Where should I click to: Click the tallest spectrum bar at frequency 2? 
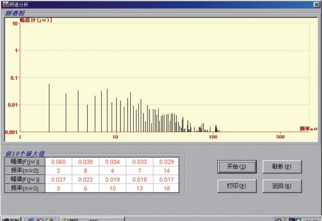[49, 108]
